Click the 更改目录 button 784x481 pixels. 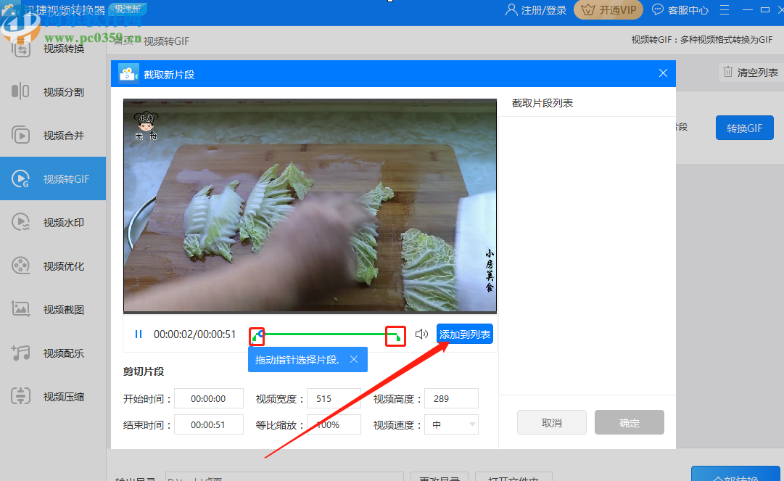click(x=439, y=477)
